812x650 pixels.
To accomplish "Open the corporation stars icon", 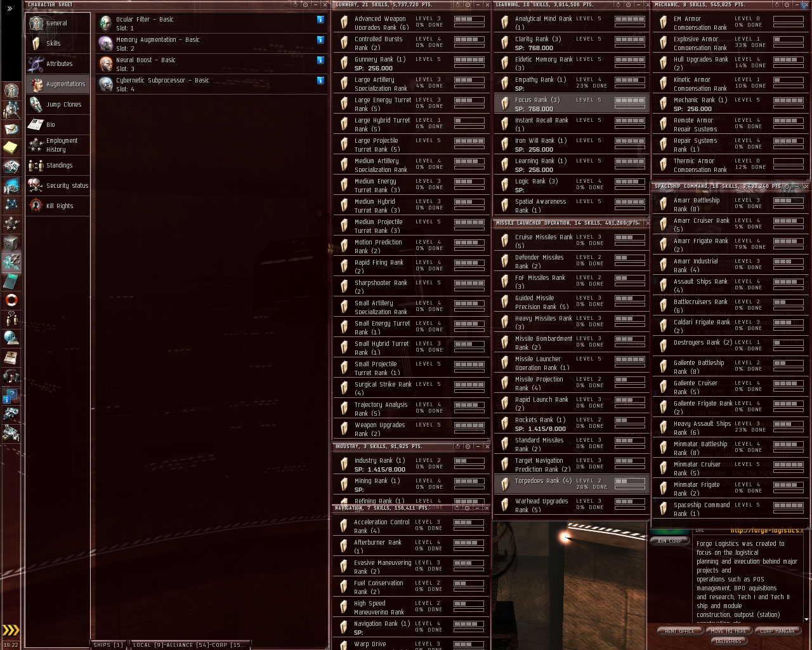I will click(11, 223).
